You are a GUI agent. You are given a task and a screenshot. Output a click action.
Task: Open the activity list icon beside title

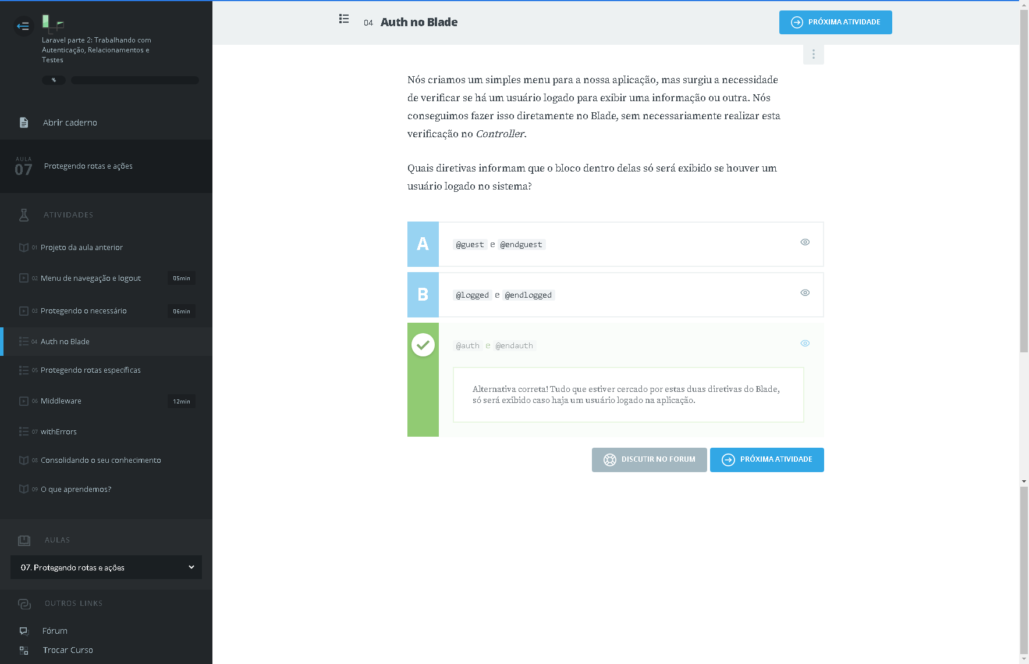(x=344, y=19)
